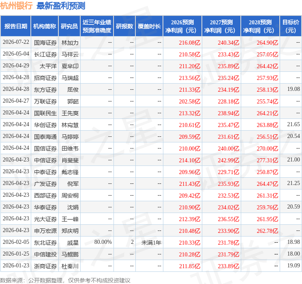Select the 研究员 column header
Screen dimensions: 302x284
click(x=69, y=26)
